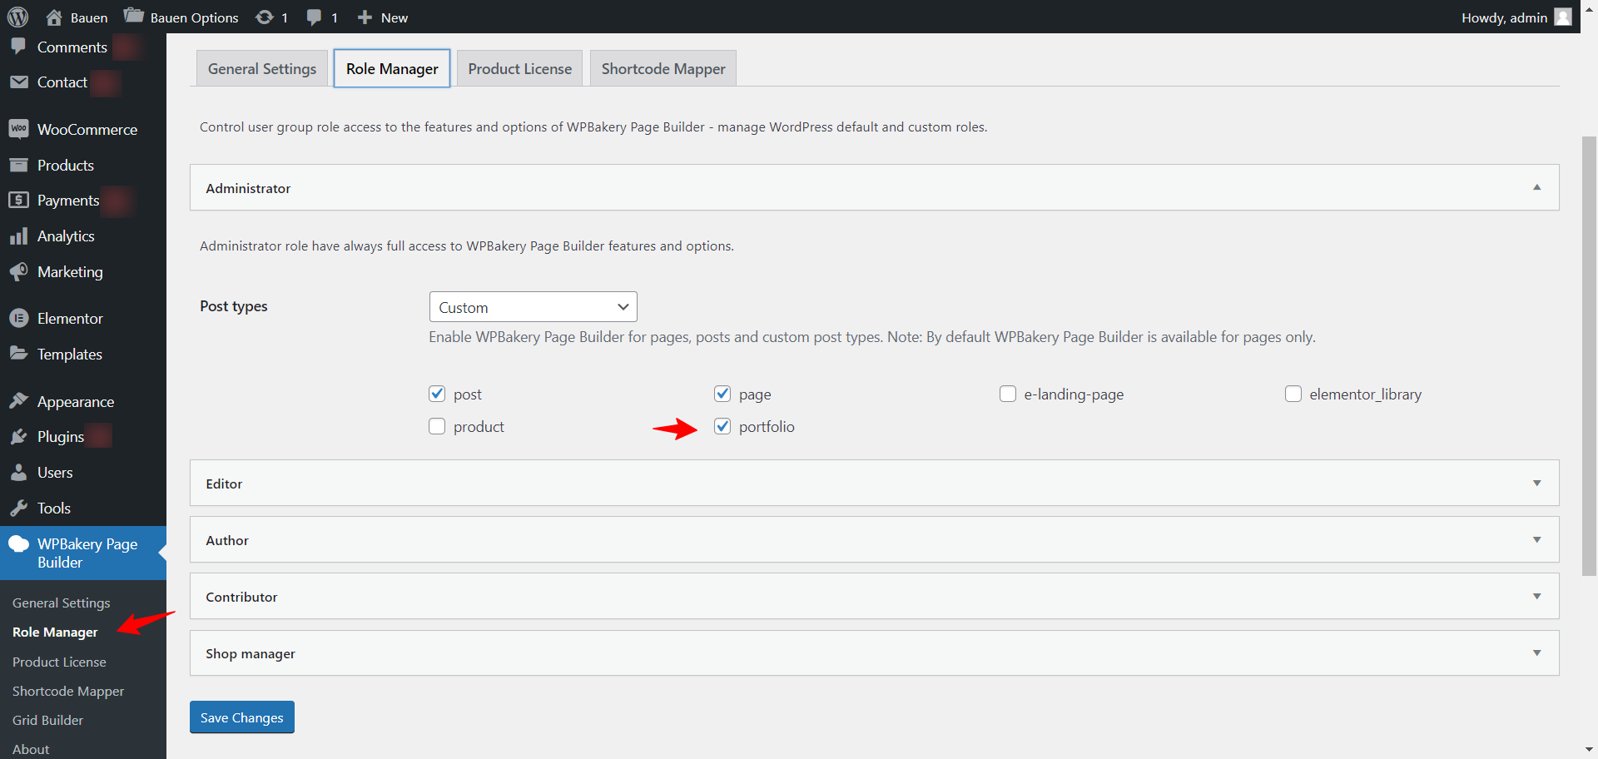
Task: Open the Bauen site home icon
Action: tap(54, 17)
